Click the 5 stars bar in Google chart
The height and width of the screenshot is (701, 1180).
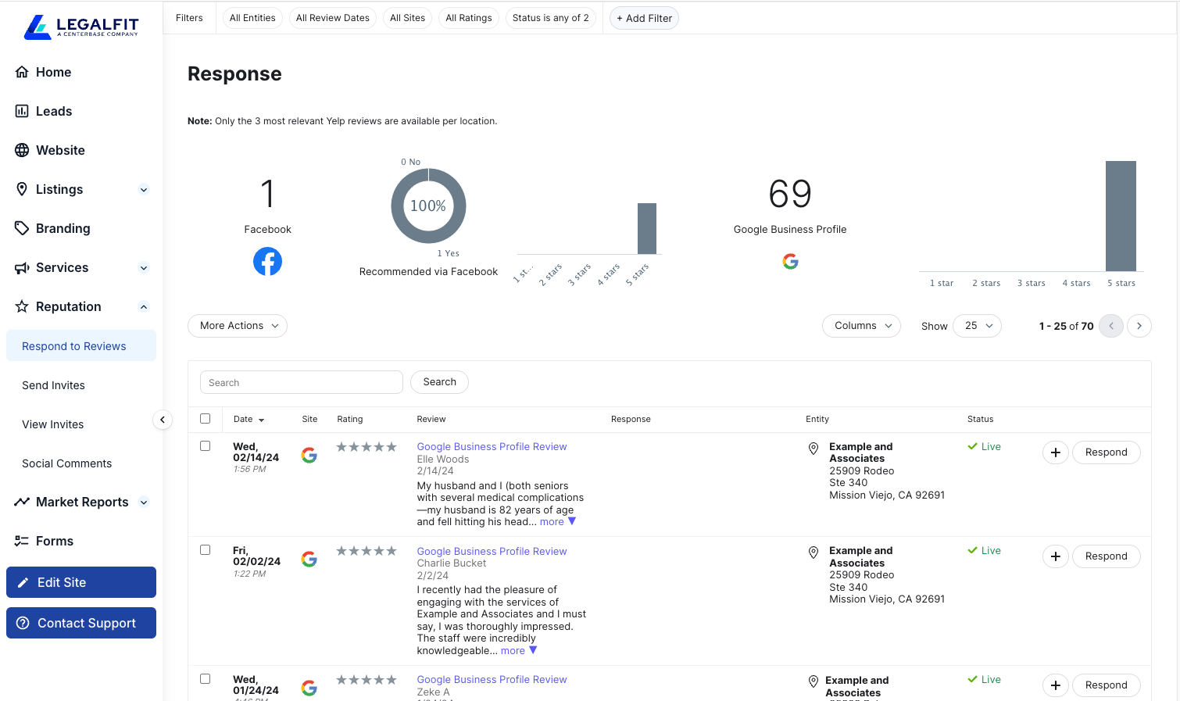point(1121,216)
